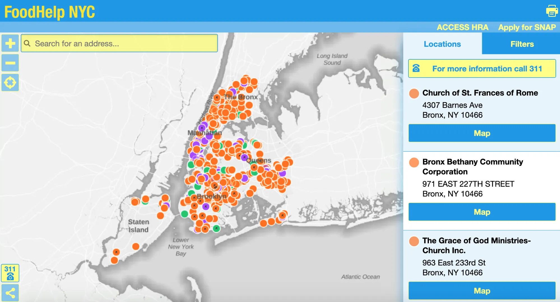Open Apply for SNAP
Image resolution: width=560 pixels, height=302 pixels.
coord(527,27)
